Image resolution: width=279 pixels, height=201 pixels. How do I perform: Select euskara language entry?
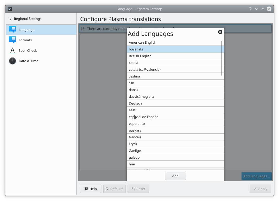click(x=175, y=130)
